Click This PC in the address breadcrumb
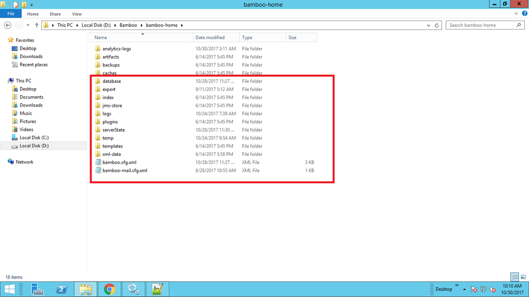The width and height of the screenshot is (529, 297). pos(65,25)
